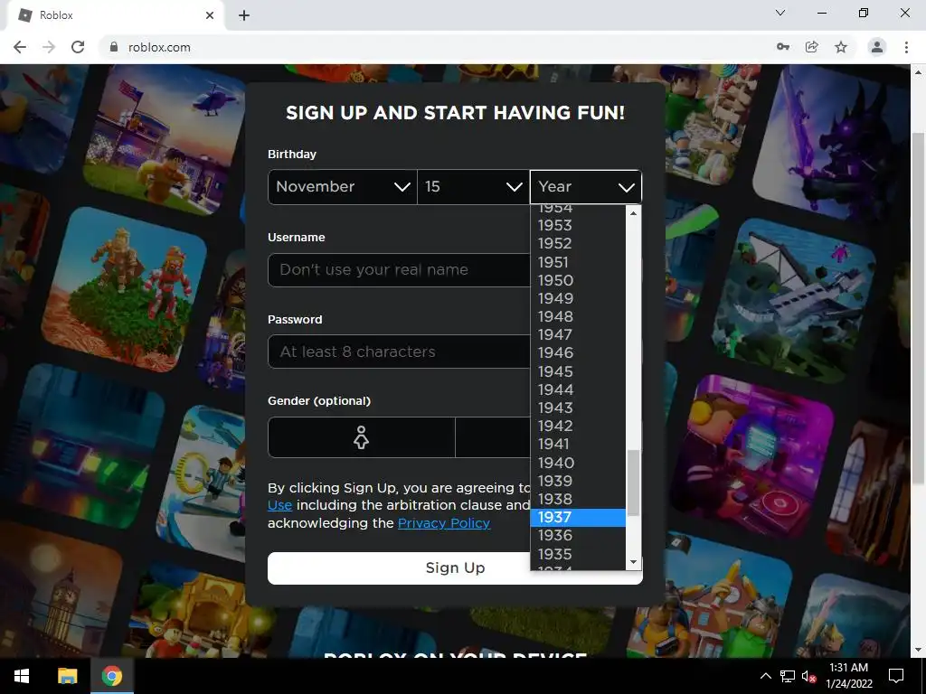Image resolution: width=926 pixels, height=694 pixels.
Task: Click the Chrome taskbar icon
Action: (112, 676)
